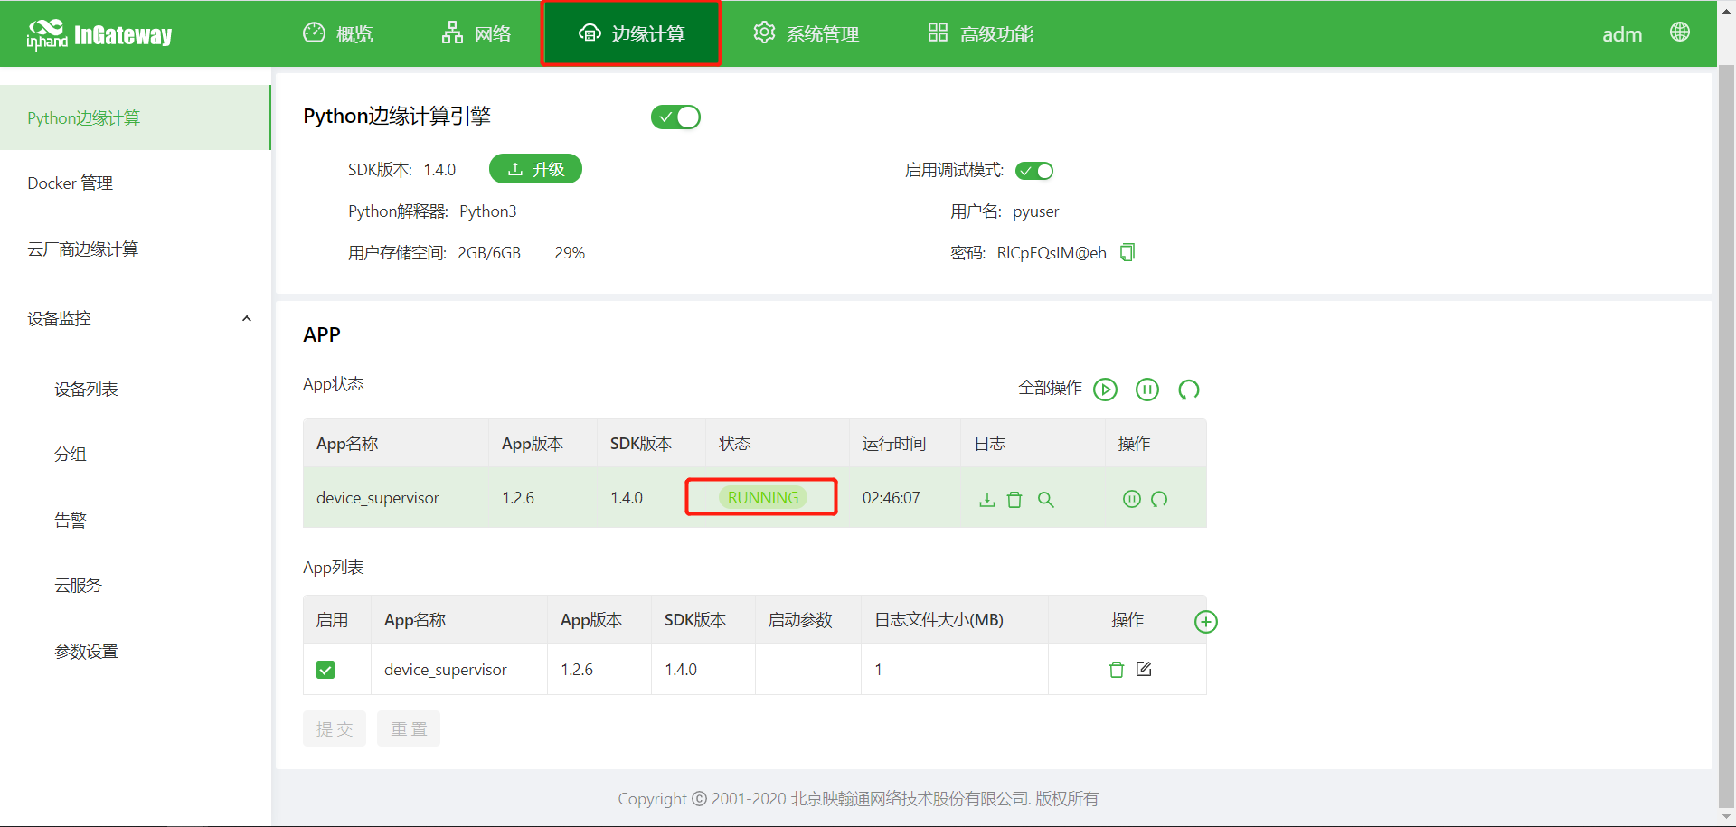Start all apps with the play icon
The image size is (1736, 827).
click(x=1105, y=390)
